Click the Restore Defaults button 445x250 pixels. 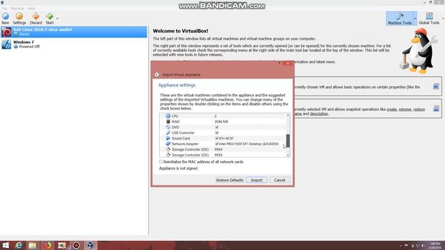(x=229, y=180)
